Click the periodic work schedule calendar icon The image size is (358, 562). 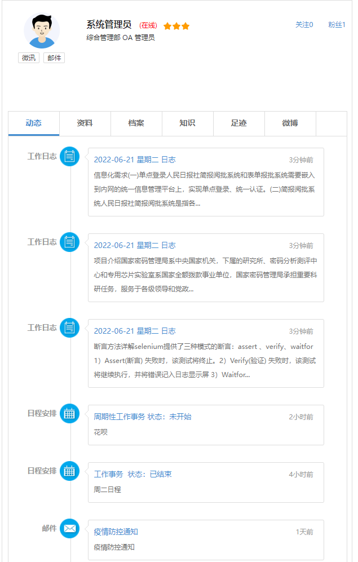pos(69,413)
